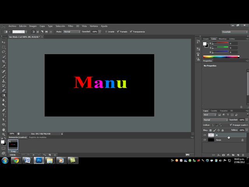Screen dimensions: 249x187
Task: Click the foreground color swatch in Color panel
Action: coord(205,44)
